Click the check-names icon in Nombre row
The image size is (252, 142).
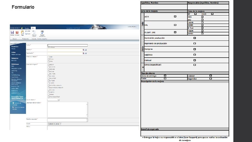83,50
